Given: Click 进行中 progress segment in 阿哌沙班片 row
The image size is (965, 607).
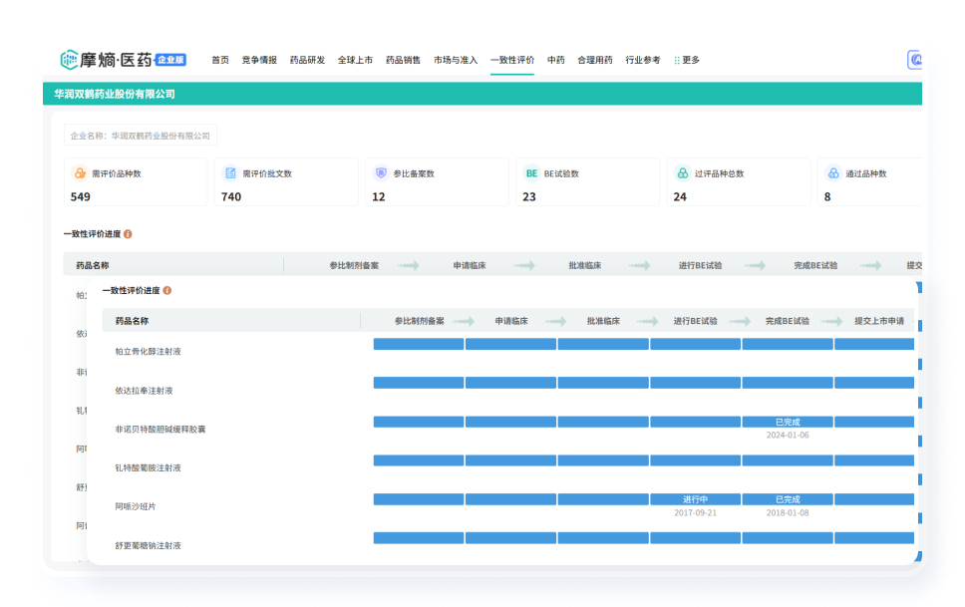Looking at the screenshot, I should click(x=696, y=499).
